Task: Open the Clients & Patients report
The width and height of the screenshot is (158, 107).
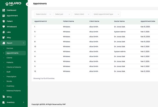Action: pos(14,67)
